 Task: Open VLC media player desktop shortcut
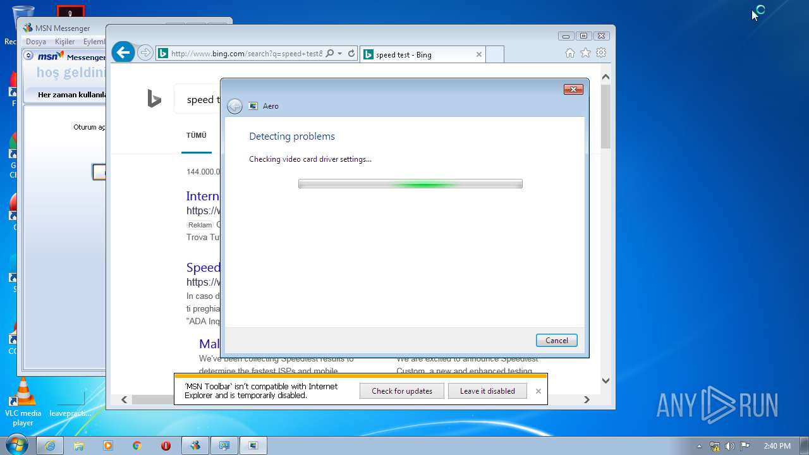click(23, 402)
